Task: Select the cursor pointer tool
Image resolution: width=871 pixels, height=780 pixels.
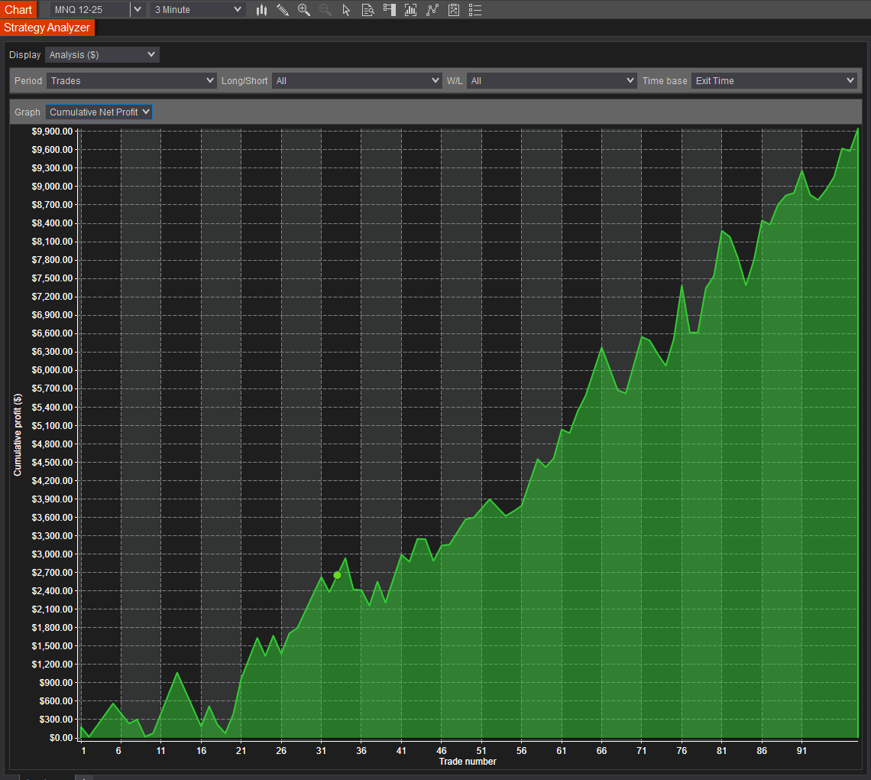Action: coord(346,10)
